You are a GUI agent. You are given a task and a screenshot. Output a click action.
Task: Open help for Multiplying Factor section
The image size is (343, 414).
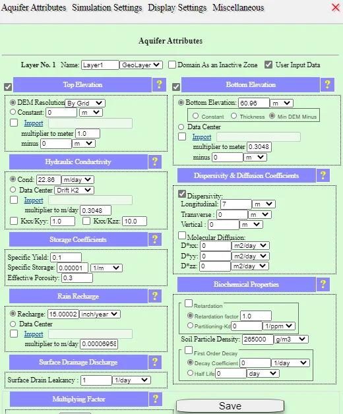pos(156,399)
